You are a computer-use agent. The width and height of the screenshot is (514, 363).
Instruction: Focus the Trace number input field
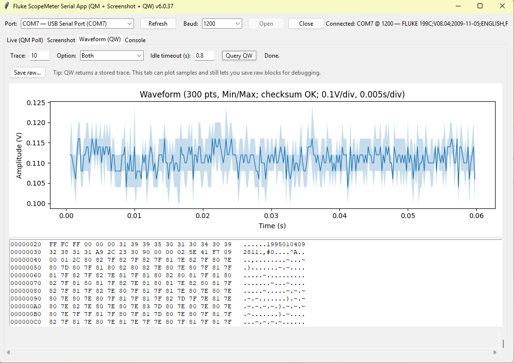click(x=39, y=56)
